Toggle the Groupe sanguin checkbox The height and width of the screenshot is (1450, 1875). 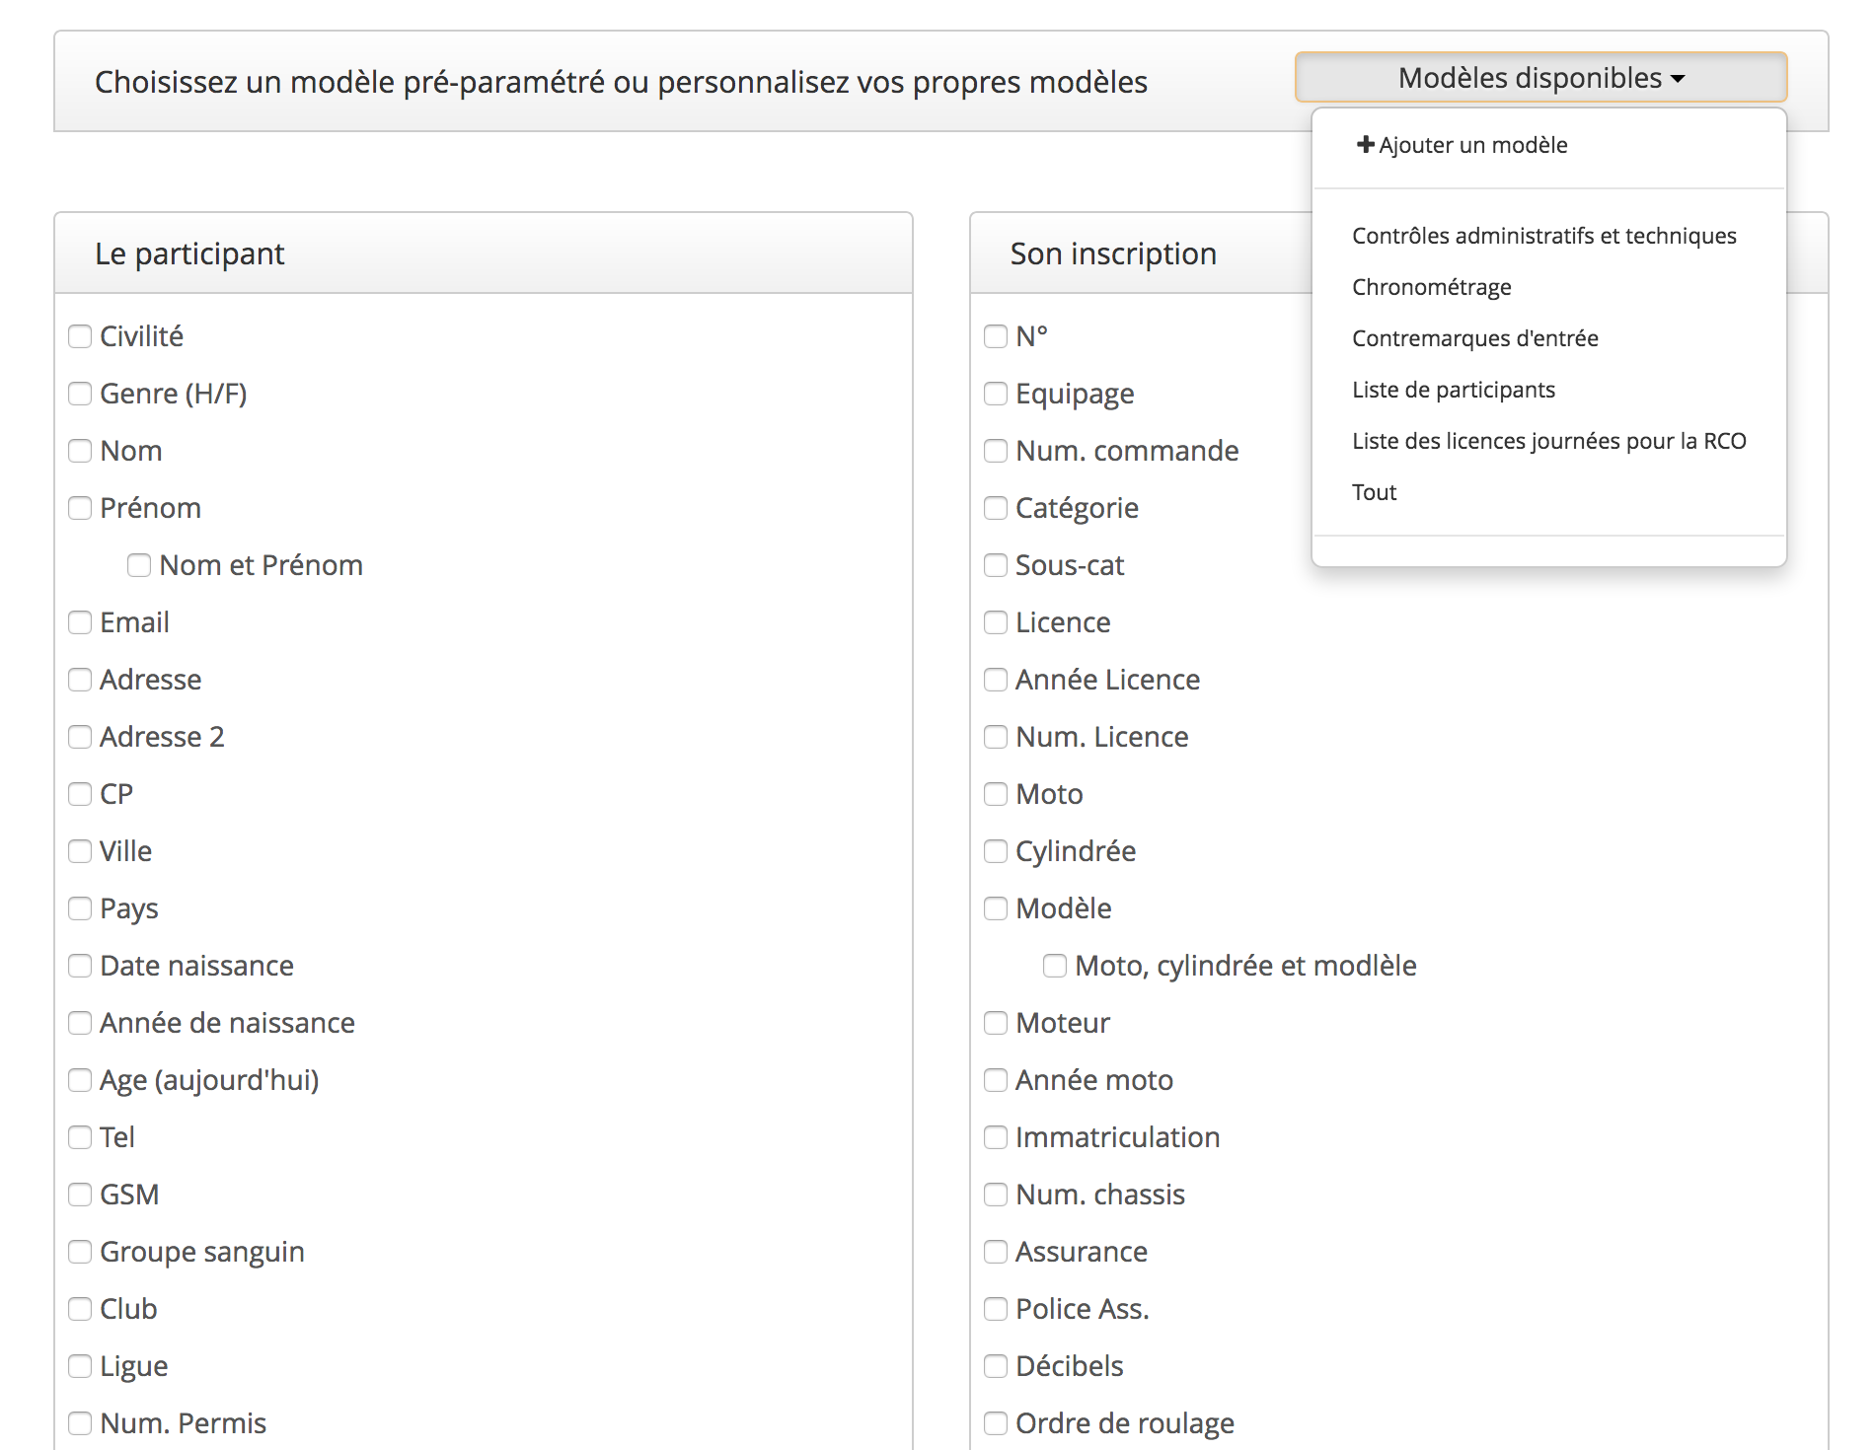click(x=80, y=1252)
